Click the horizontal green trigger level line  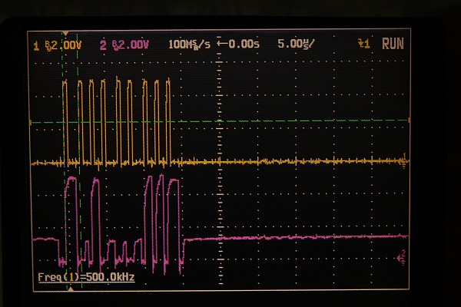pos(307,121)
